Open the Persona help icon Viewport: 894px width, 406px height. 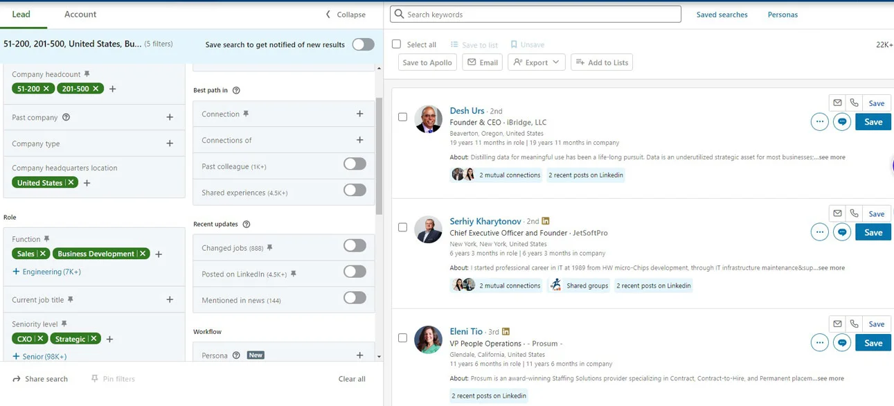click(236, 355)
